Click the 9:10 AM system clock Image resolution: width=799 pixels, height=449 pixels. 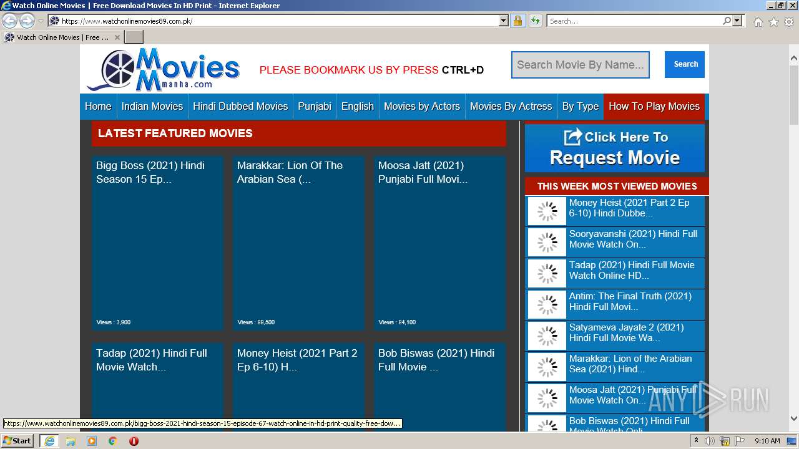click(x=767, y=441)
